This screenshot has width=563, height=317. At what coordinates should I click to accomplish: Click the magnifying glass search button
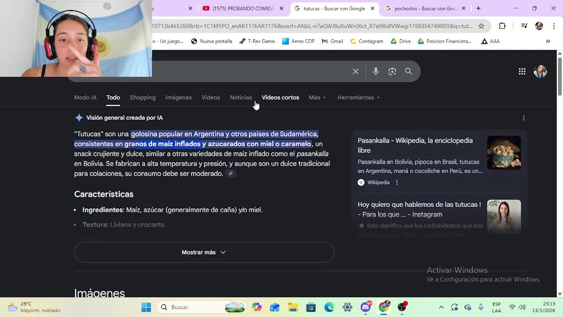pyautogui.click(x=409, y=71)
